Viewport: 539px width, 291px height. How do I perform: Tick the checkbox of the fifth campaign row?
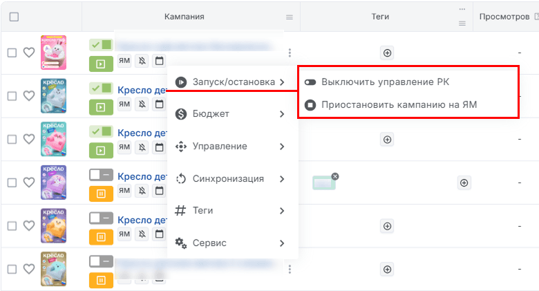click(12, 226)
